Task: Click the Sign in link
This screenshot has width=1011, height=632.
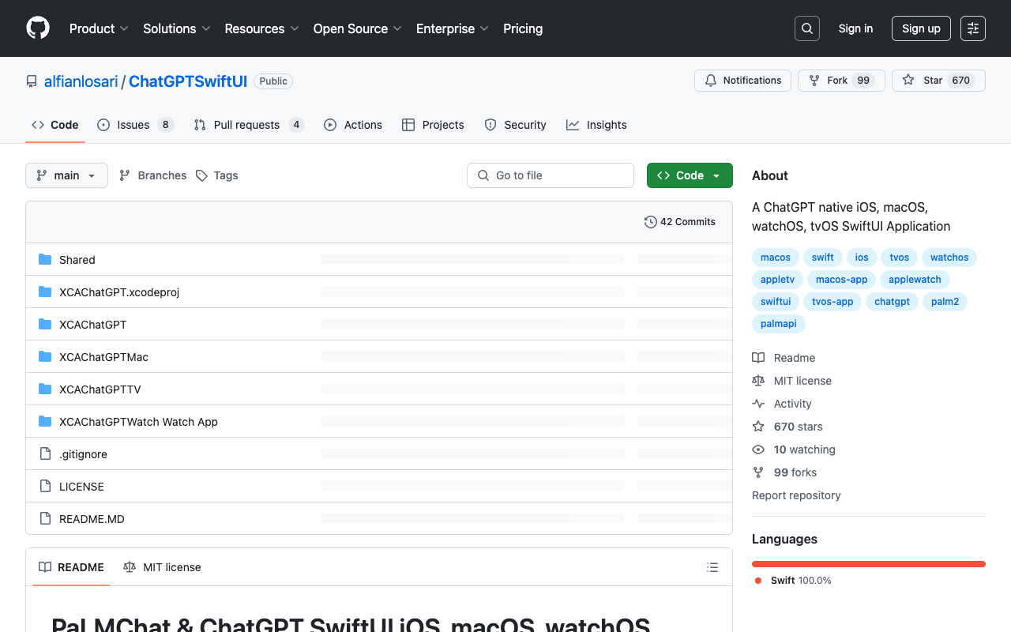Action: [855, 28]
